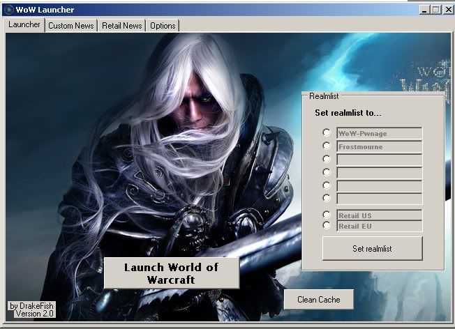Image resolution: width=455 pixels, height=329 pixels.
Task: Click the 'Version 2.0' label
Action: [x=35, y=314]
